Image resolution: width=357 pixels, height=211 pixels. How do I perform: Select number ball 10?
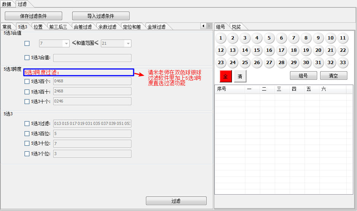coord(331,38)
